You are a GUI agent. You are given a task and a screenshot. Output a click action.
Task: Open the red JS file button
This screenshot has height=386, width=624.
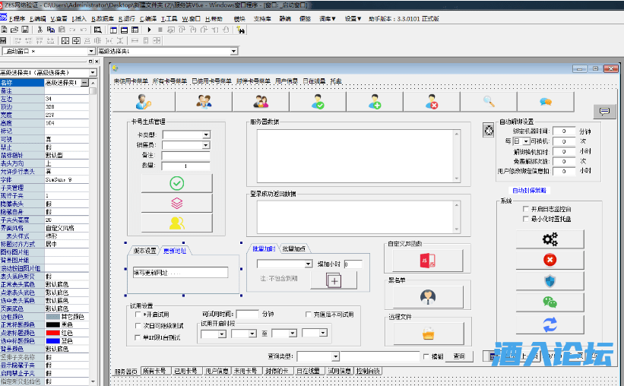pyautogui.click(x=428, y=261)
